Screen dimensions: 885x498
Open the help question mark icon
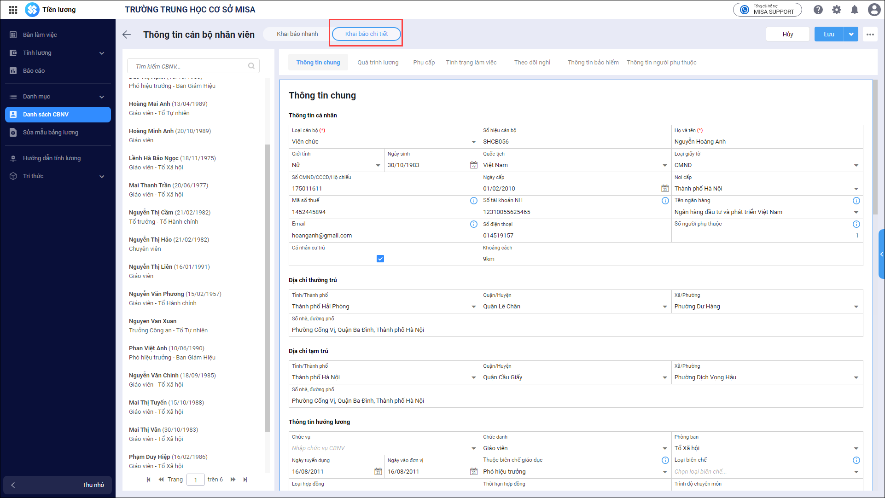pos(818,10)
